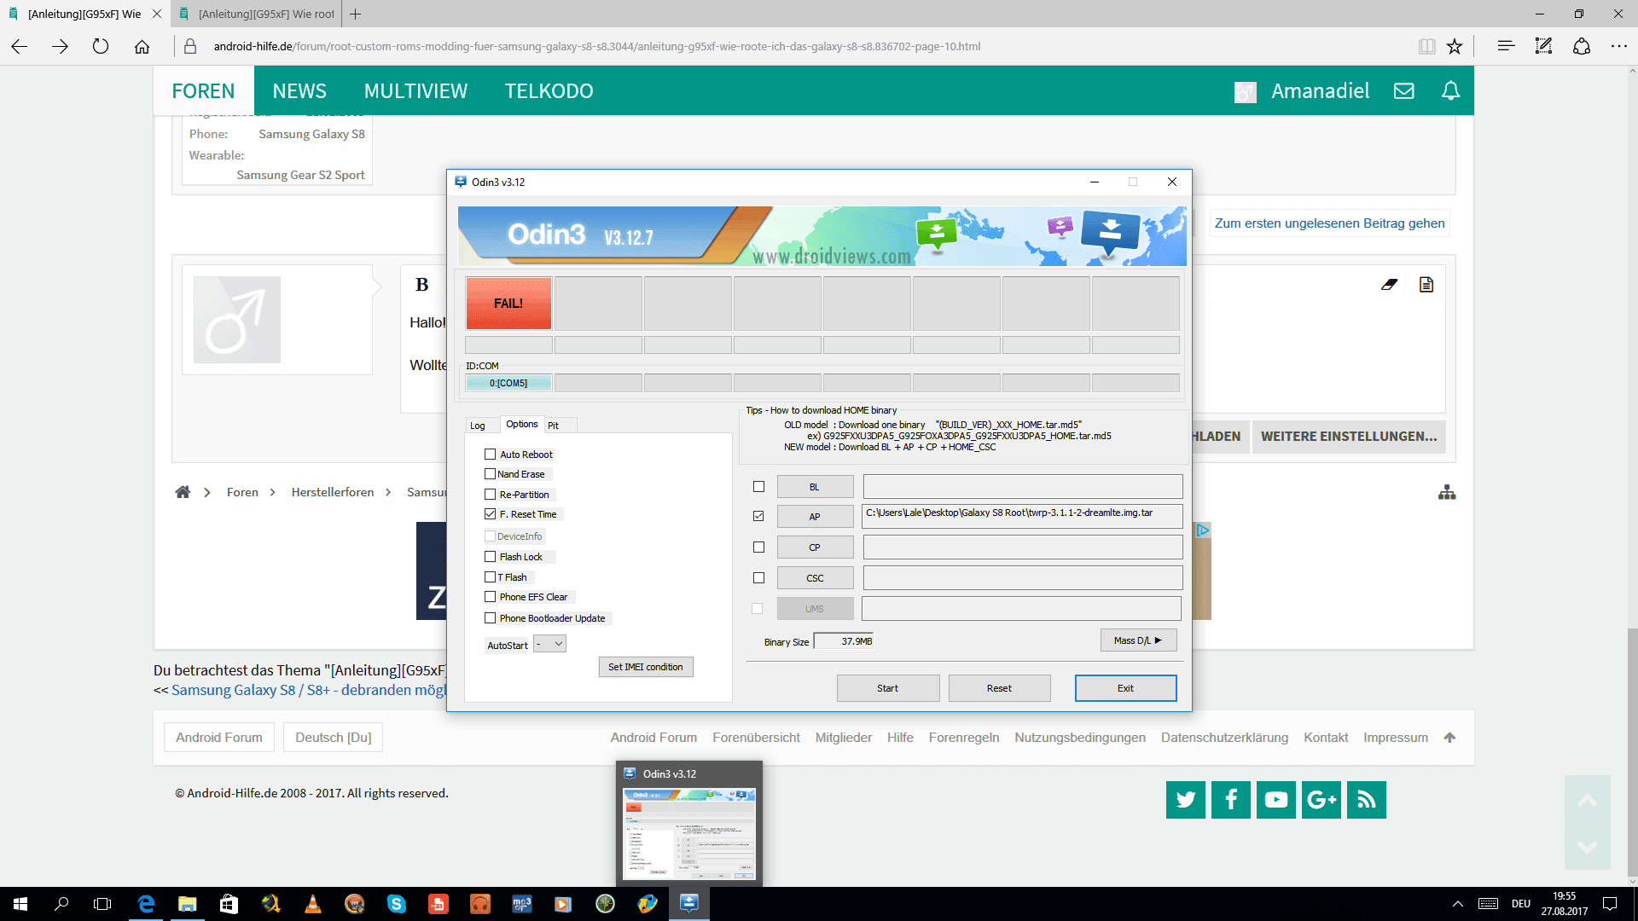Check the BL file checkbox
Viewport: 1638px width, 921px height.
pos(758,487)
